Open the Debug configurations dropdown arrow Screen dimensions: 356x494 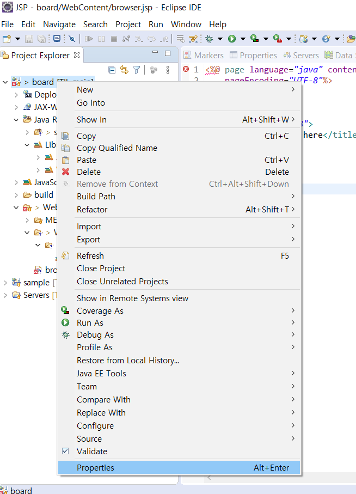pos(220,39)
